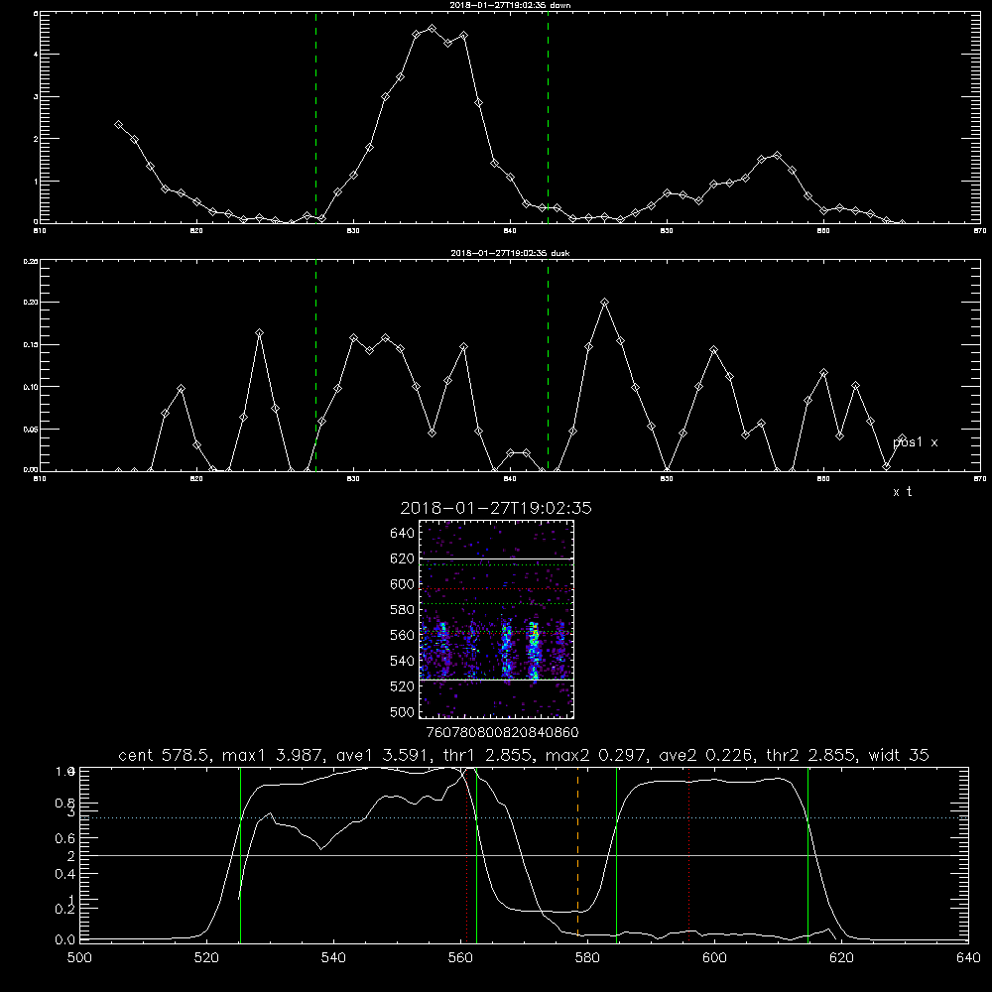This screenshot has height=992, width=992.
Task: Click x-axis label 640 in bottom profile plot
Action: [968, 958]
